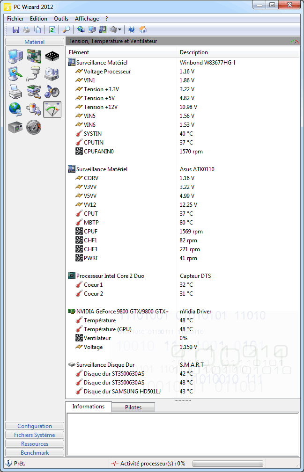
Task: Open the Multimedia music note speaker icon
Action: pyautogui.click(x=52, y=92)
